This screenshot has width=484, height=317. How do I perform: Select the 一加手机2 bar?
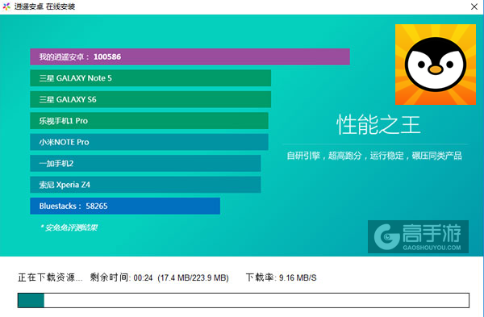click(145, 163)
